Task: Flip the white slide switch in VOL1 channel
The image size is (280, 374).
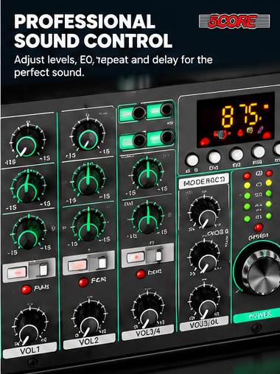Action: pyautogui.click(x=43, y=269)
